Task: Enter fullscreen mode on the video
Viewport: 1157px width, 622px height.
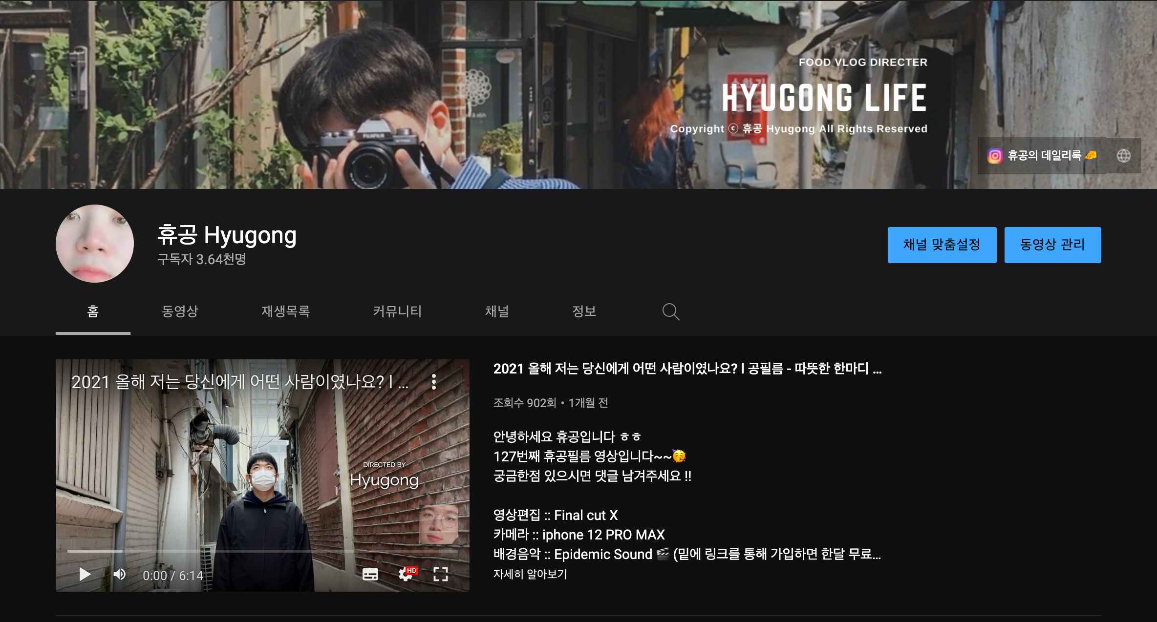Action: pyautogui.click(x=440, y=575)
